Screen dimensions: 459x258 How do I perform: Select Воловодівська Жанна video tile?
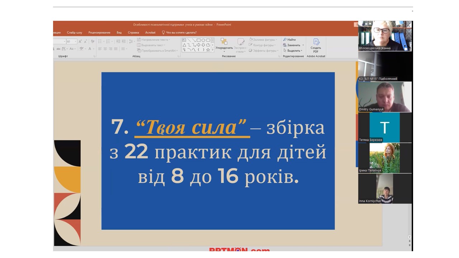click(x=385, y=36)
